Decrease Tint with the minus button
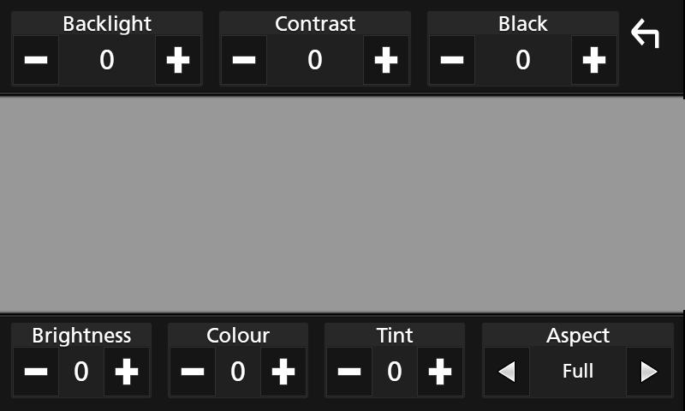Screen dimensions: 685x411 (349, 372)
